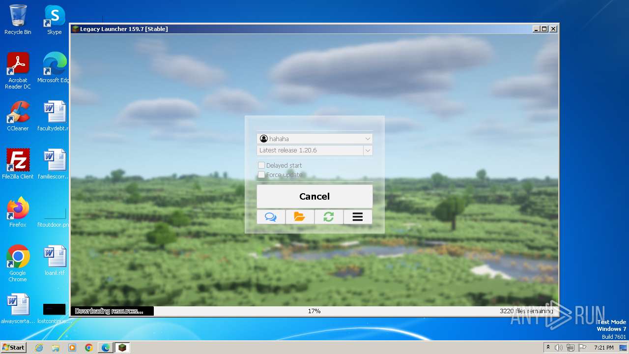Open Windows Explorer from the taskbar
629x354 pixels.
tap(56, 348)
